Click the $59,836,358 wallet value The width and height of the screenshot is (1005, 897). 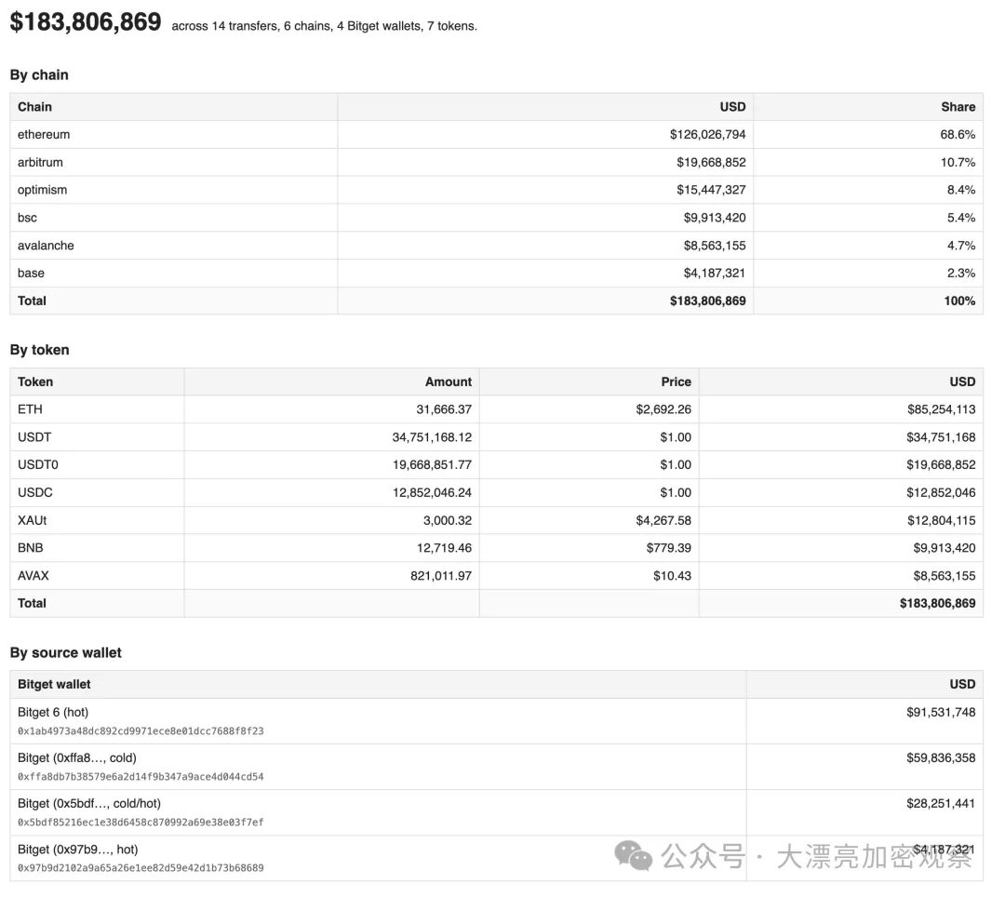[941, 758]
